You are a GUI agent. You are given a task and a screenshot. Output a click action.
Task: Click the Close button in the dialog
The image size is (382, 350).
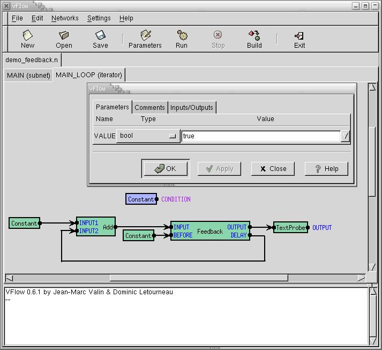click(x=273, y=169)
